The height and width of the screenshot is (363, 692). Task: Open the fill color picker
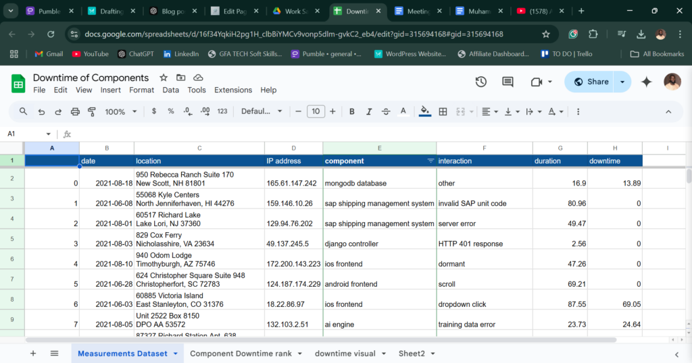pos(424,111)
